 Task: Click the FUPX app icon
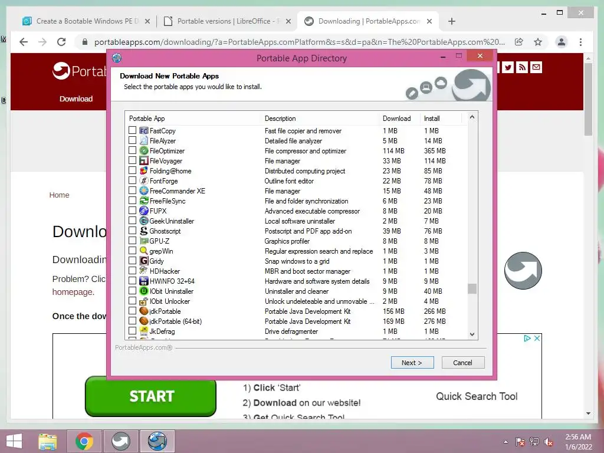[x=144, y=211]
